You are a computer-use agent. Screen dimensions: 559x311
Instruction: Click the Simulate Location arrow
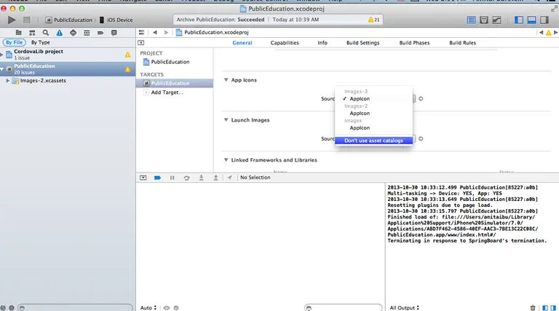[x=229, y=178]
